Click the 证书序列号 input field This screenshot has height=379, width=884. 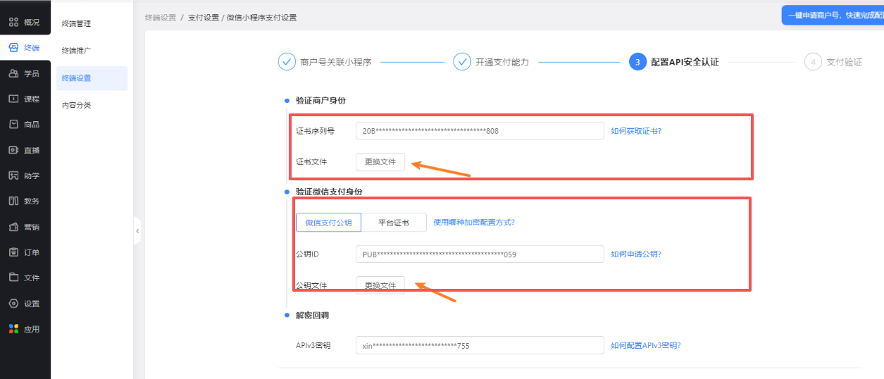pos(479,131)
